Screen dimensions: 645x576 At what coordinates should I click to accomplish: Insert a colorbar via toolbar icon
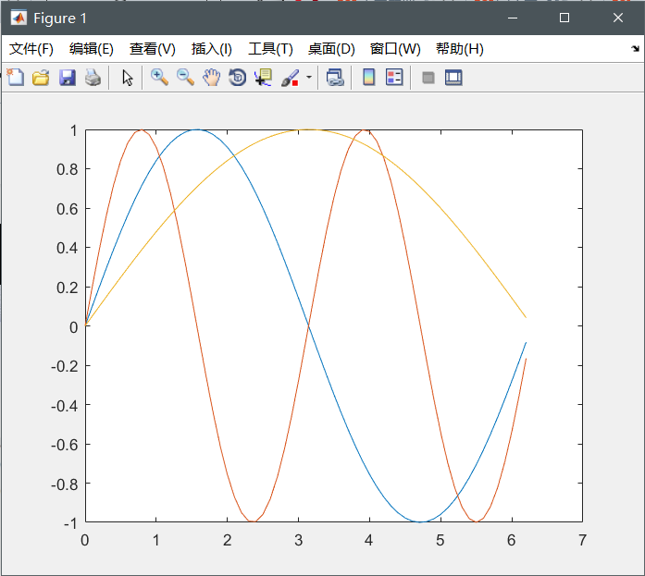(x=368, y=78)
